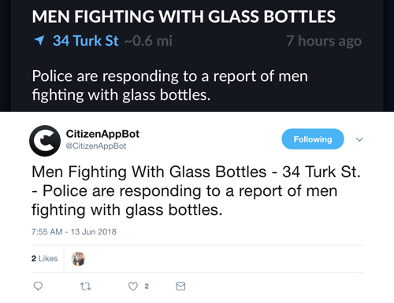View the 2 Likes list

pos(45,258)
